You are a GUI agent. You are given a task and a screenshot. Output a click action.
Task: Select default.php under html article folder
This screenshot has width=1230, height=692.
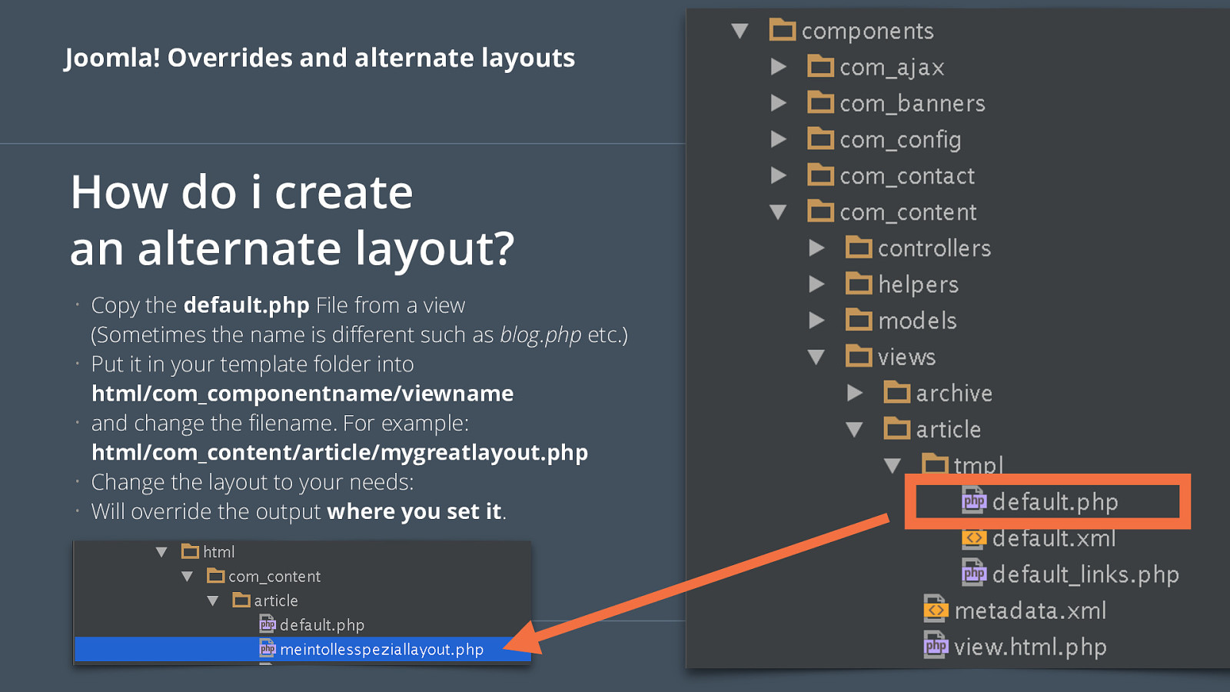(322, 625)
